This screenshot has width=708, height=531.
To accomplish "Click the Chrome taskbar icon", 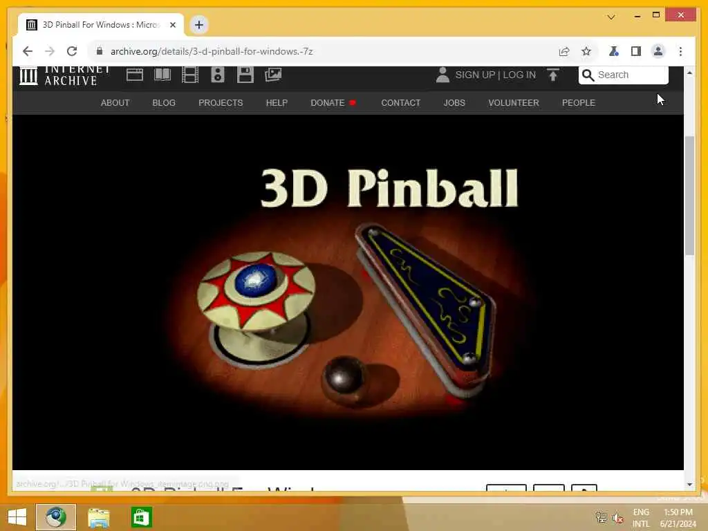I will 56,517.
